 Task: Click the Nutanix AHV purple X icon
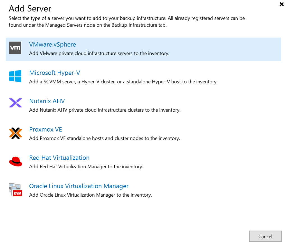click(16, 103)
